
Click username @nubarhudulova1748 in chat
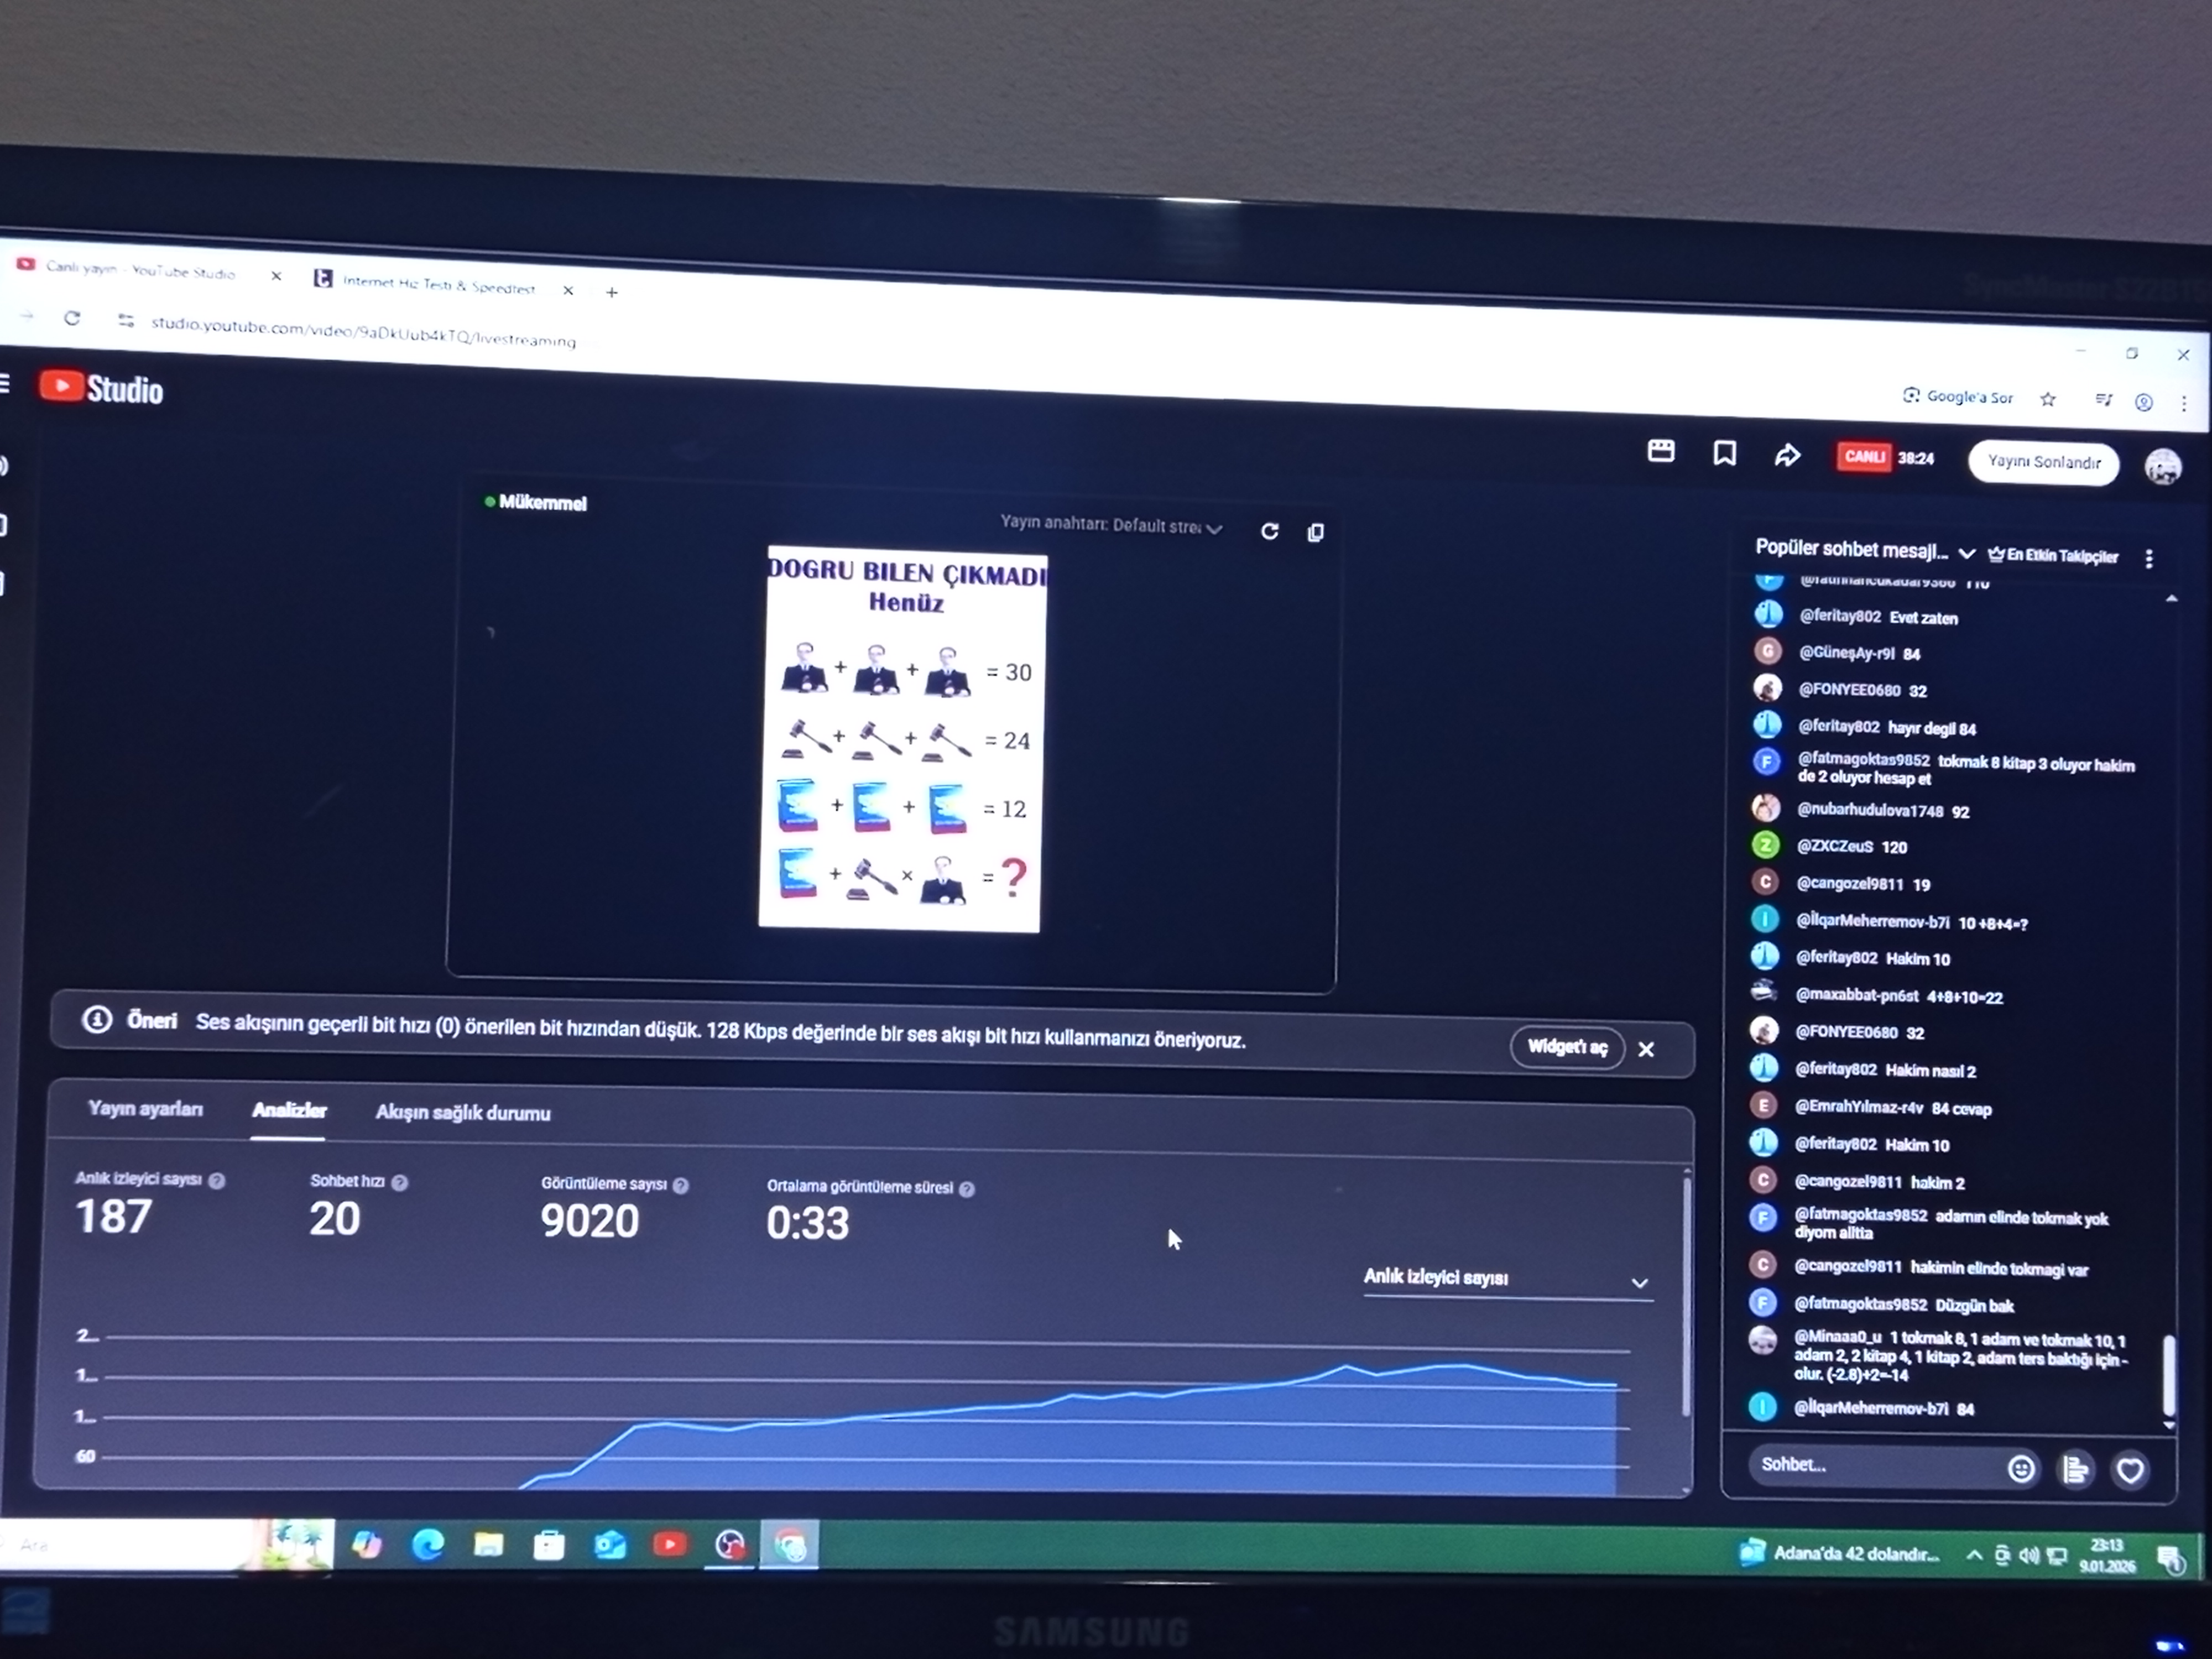click(x=1870, y=810)
